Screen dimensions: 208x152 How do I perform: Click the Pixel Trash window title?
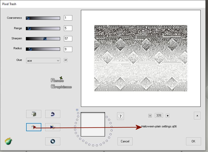click(9, 4)
